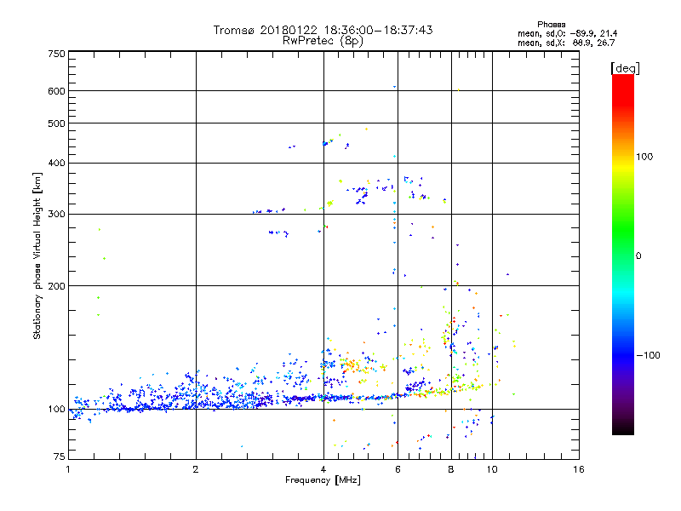Viewport: 681px width, 511px height.
Task: Click x-axis tick label '2'
Action: coord(196,469)
